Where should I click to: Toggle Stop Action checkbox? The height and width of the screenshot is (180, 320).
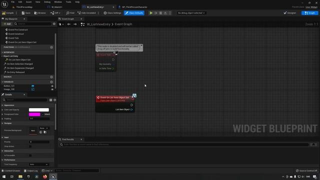(30, 146)
